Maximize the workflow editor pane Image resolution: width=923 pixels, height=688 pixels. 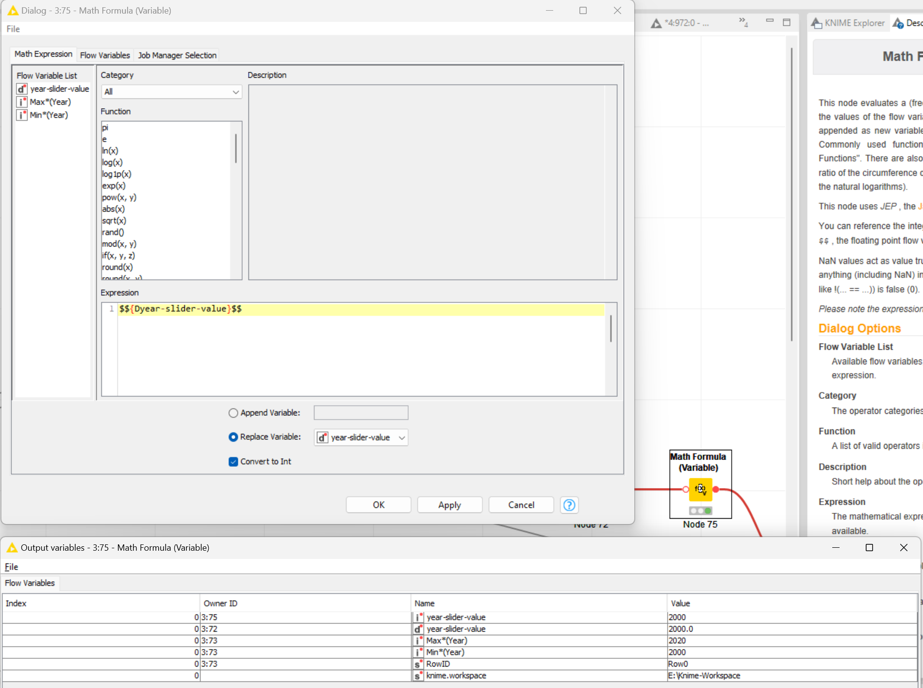pyautogui.click(x=787, y=22)
